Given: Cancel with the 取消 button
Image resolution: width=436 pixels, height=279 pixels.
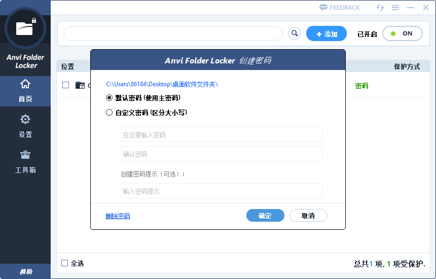Looking at the screenshot, I should (x=308, y=216).
